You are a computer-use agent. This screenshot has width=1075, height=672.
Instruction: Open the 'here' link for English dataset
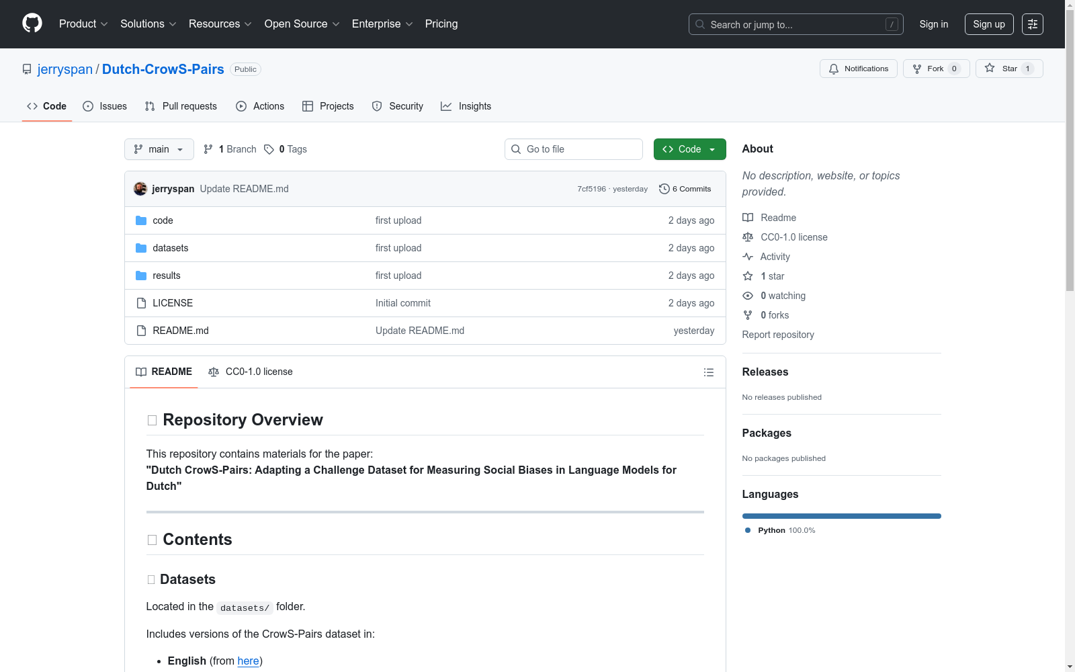coord(248,661)
